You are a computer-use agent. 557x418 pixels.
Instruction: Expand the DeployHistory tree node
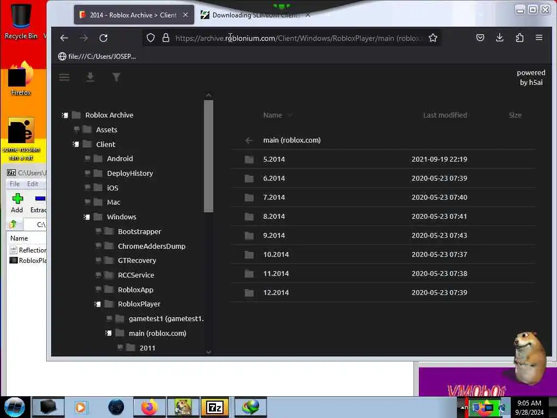coord(88,173)
